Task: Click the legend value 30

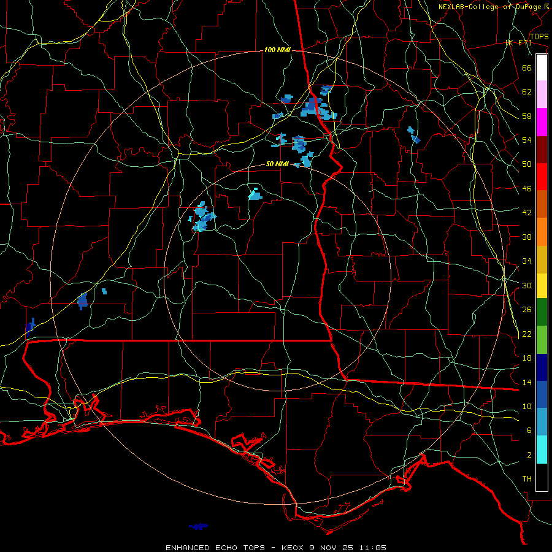Action: 527,285
